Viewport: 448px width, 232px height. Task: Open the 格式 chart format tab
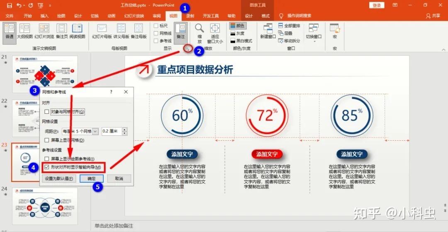point(265,16)
